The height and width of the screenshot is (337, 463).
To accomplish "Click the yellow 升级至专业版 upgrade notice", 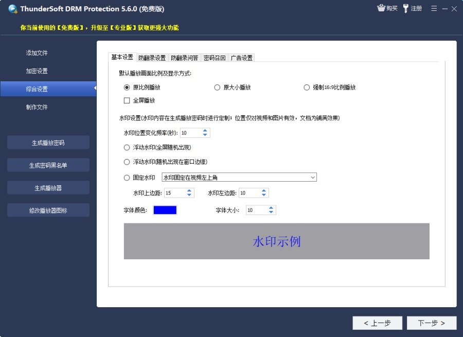I will [x=99, y=28].
